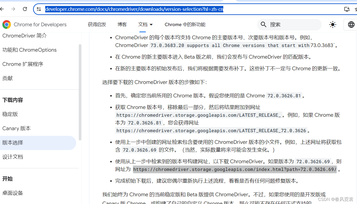Expand the 文档 dropdown arrow
357x204 pixels.
[151, 25]
